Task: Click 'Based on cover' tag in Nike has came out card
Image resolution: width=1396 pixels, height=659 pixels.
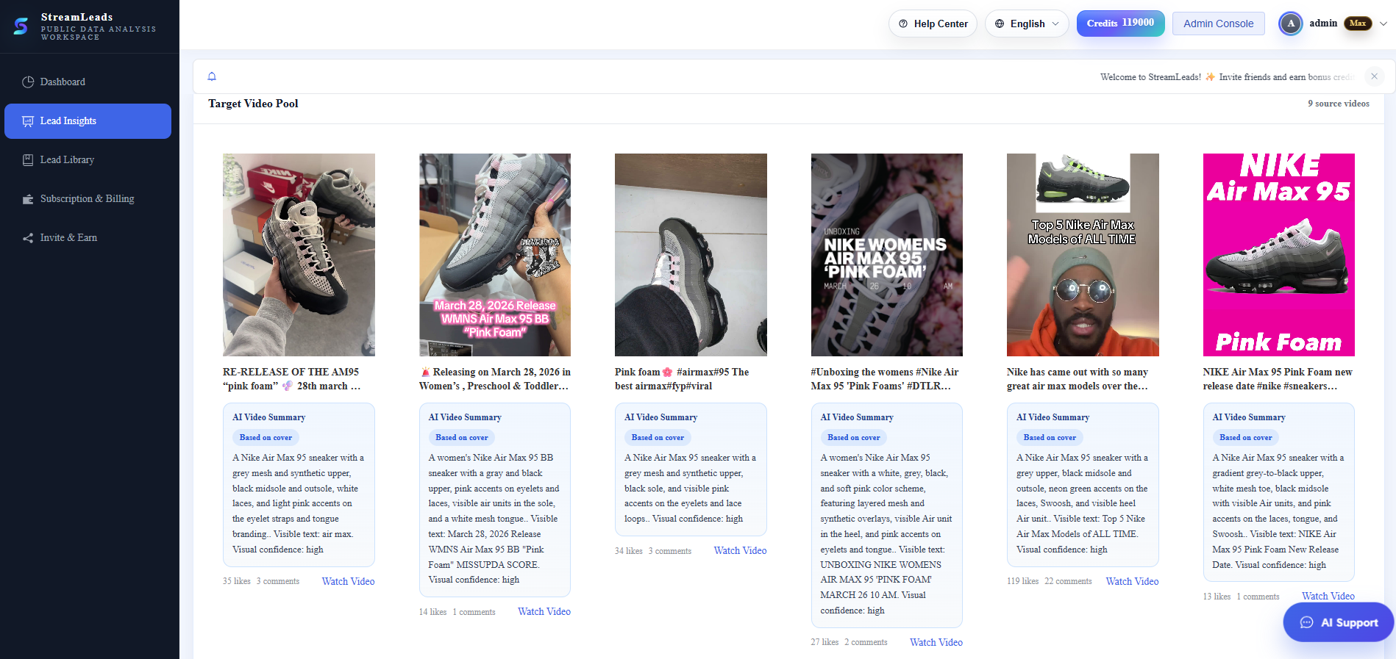Action: coord(1050,437)
